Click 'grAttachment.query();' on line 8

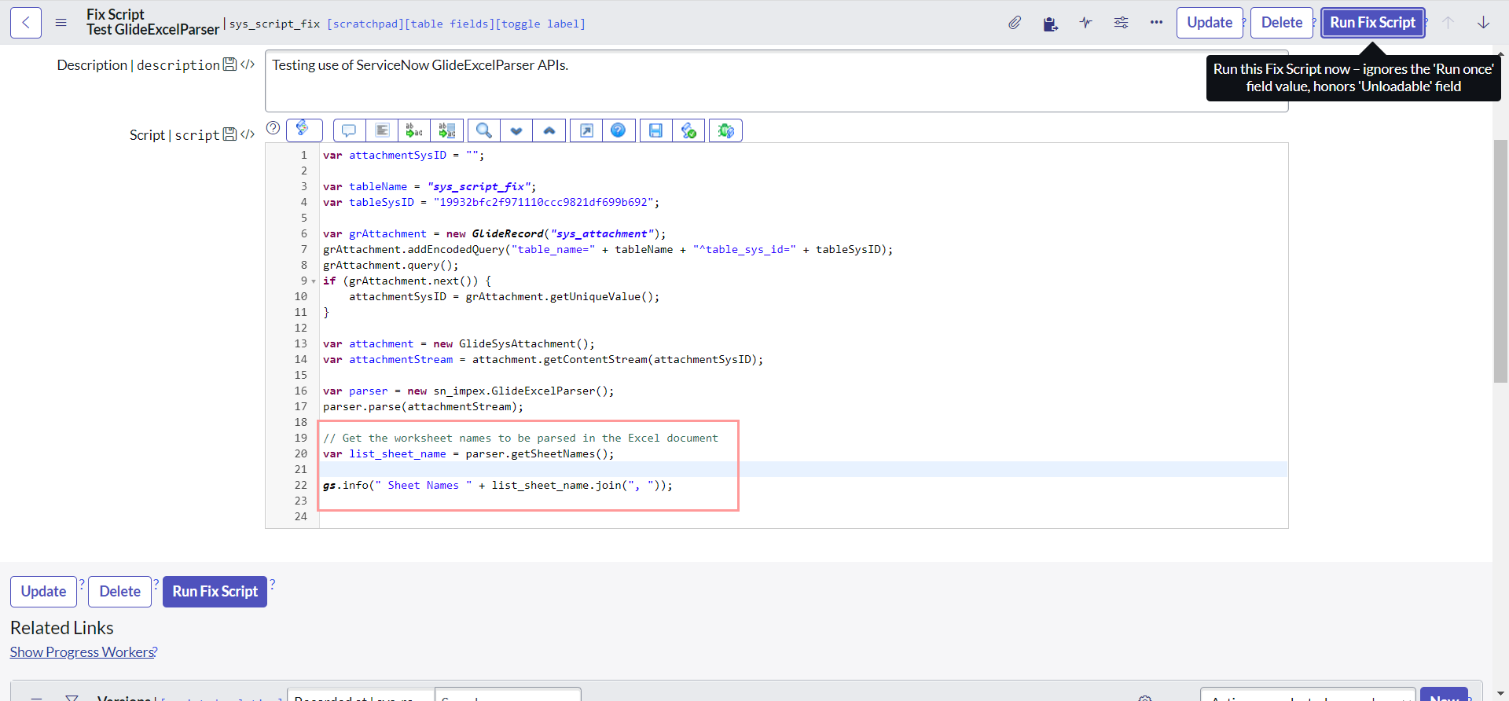click(391, 266)
